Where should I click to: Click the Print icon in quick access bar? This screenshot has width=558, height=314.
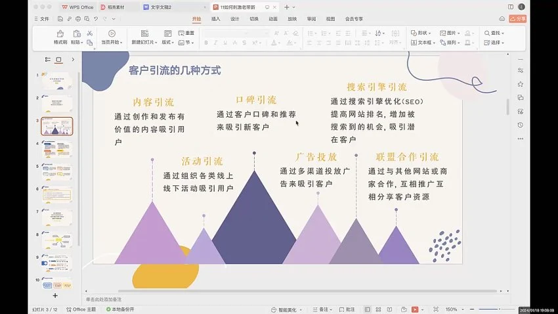78,19
